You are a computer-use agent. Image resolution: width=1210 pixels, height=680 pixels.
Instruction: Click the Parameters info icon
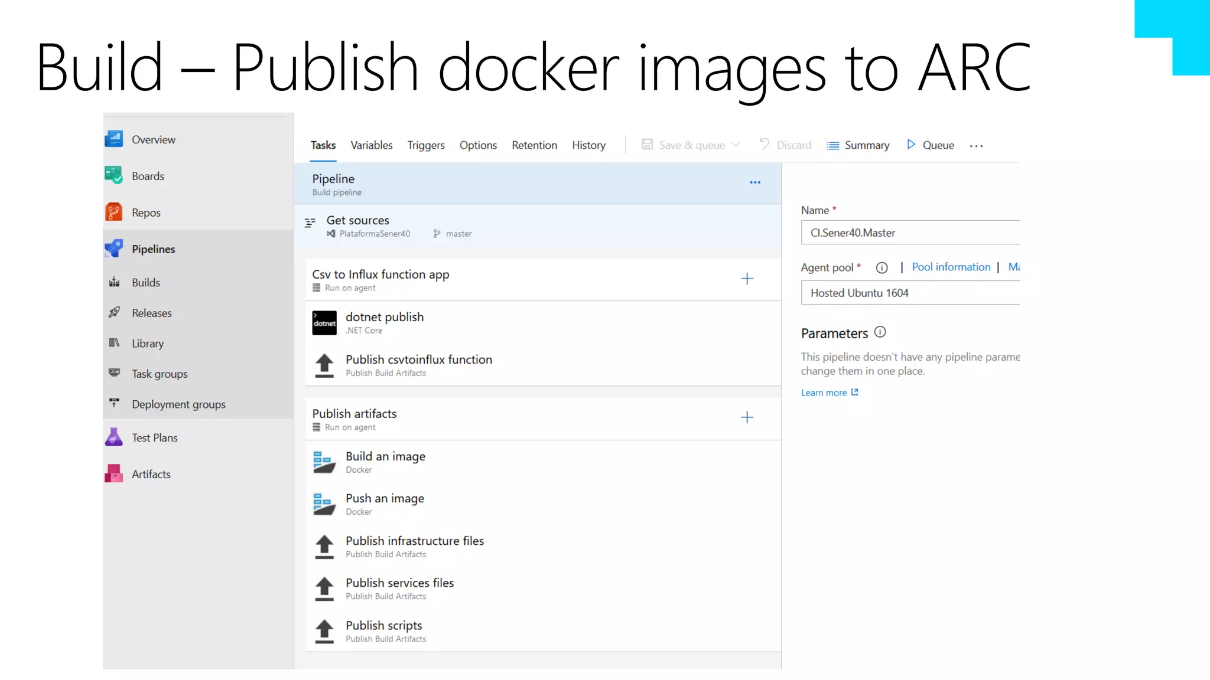click(x=880, y=332)
